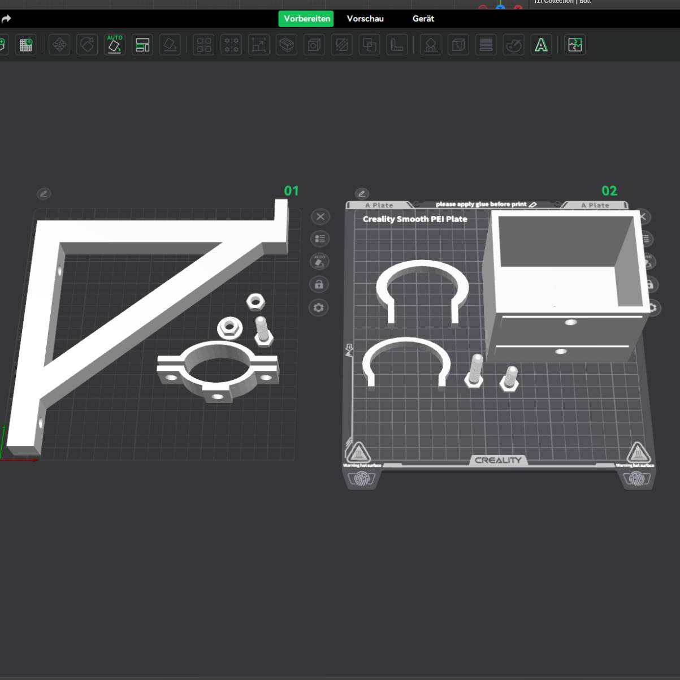Open plate 01 settings gear
Viewport: 680px width, 680px height.
(x=319, y=307)
